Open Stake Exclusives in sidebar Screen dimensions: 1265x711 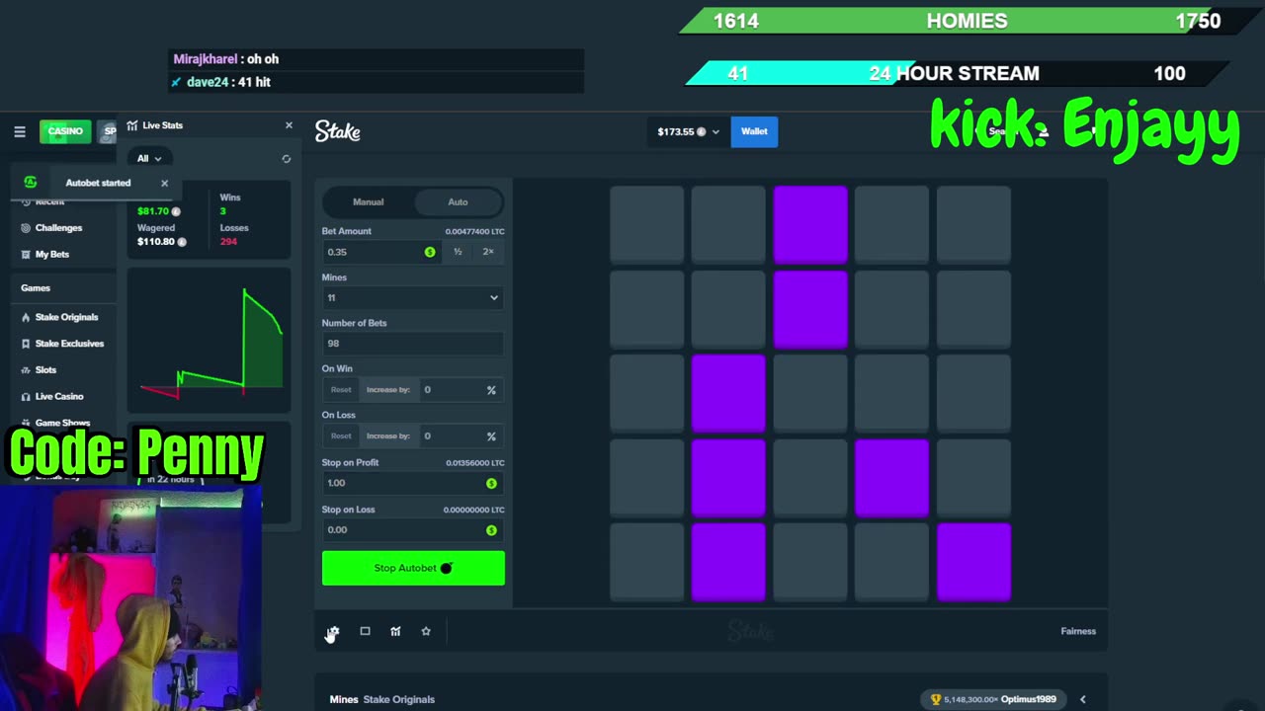pos(69,344)
